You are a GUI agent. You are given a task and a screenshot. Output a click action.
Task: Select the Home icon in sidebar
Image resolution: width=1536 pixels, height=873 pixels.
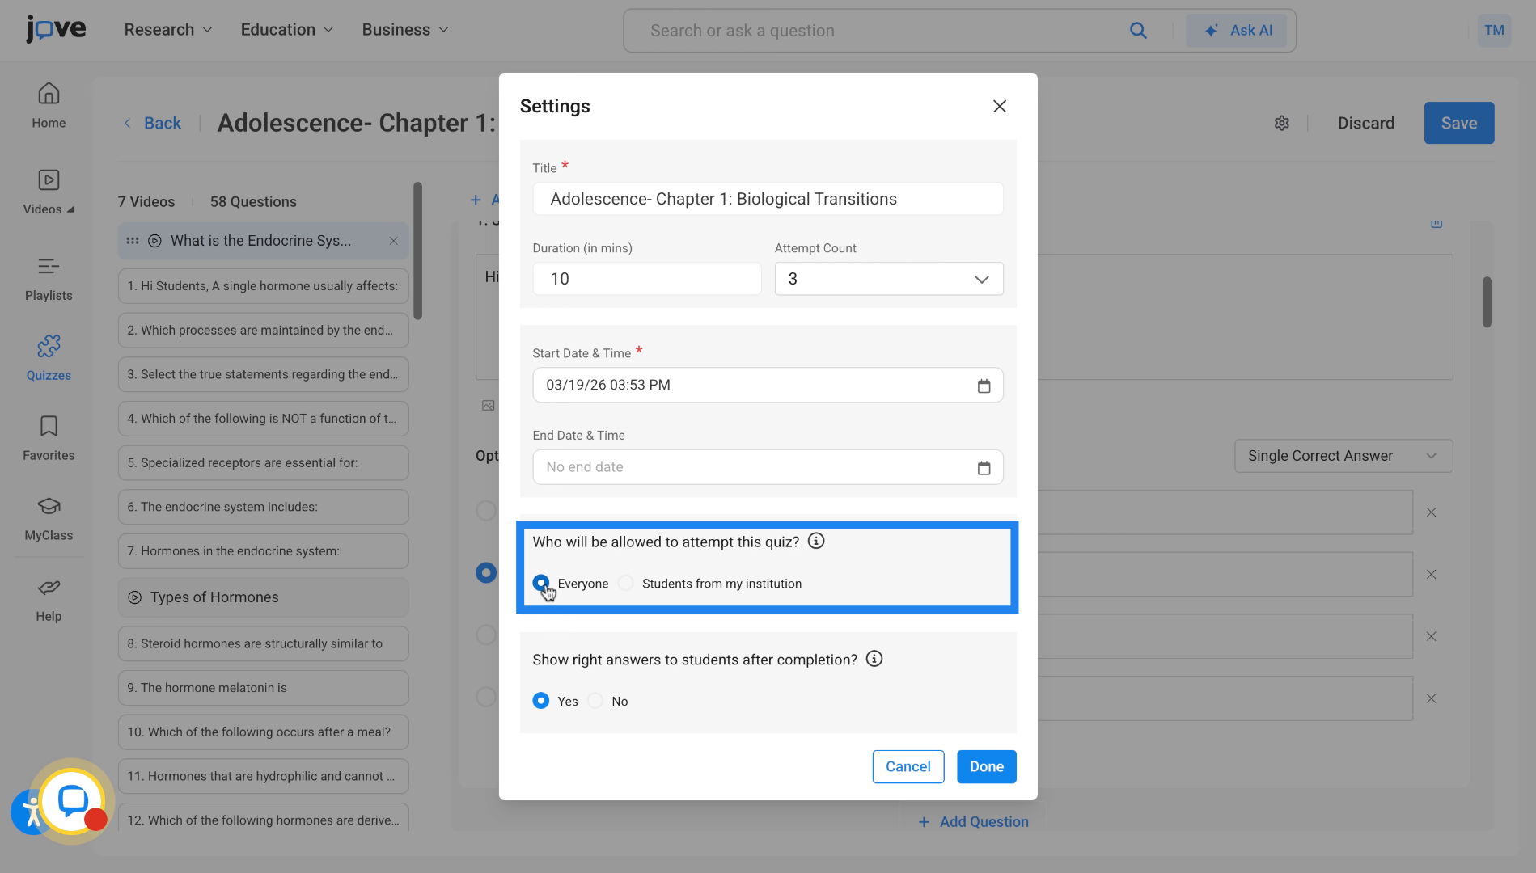pos(49,105)
